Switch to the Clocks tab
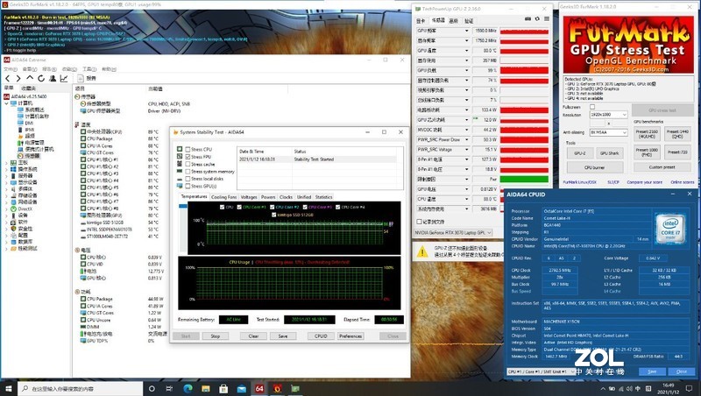Viewport: 701px width, 396px height. pyautogui.click(x=287, y=197)
